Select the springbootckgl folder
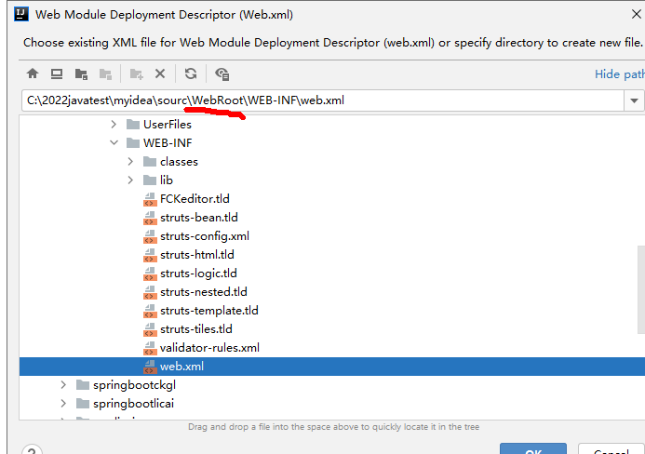The height and width of the screenshot is (454, 645). [134, 385]
